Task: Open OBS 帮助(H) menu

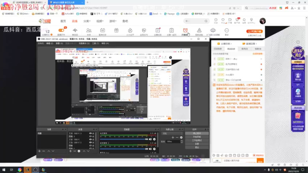Action: click(105, 43)
